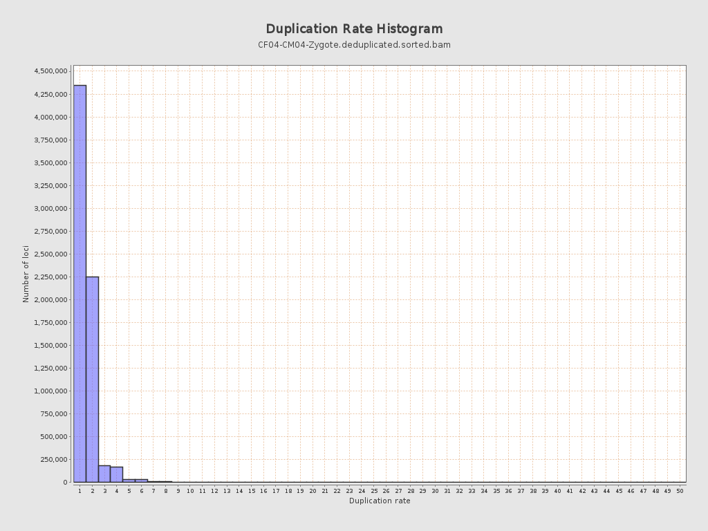Screen dimensions: 708x531
Task: Click the x-axis tick label 44
Action: (x=606, y=491)
